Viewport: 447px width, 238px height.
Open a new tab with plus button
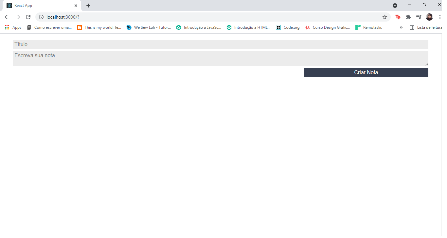88,6
